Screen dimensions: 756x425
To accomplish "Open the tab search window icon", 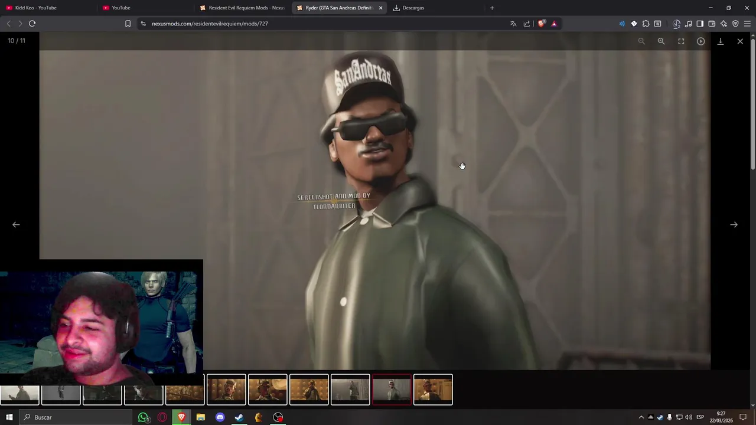I will [x=657, y=24].
